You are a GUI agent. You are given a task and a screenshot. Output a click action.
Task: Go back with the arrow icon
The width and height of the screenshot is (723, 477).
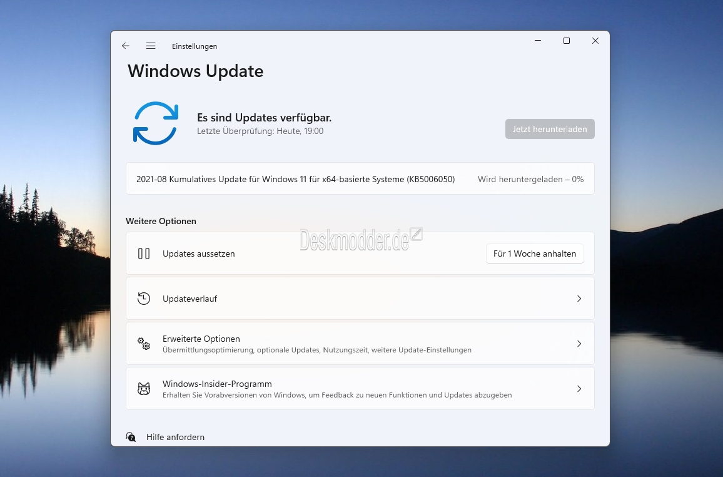(x=126, y=46)
